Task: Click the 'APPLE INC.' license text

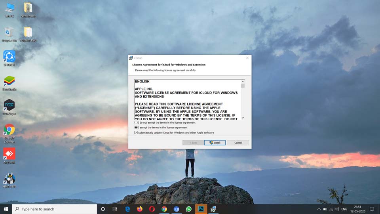Action: point(144,89)
